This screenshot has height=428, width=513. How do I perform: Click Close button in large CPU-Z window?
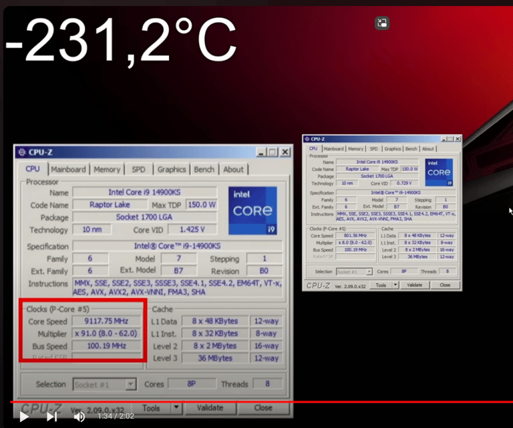pyautogui.click(x=263, y=408)
